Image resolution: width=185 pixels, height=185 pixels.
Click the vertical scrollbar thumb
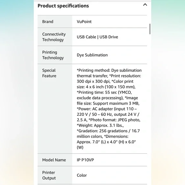point(150,29)
